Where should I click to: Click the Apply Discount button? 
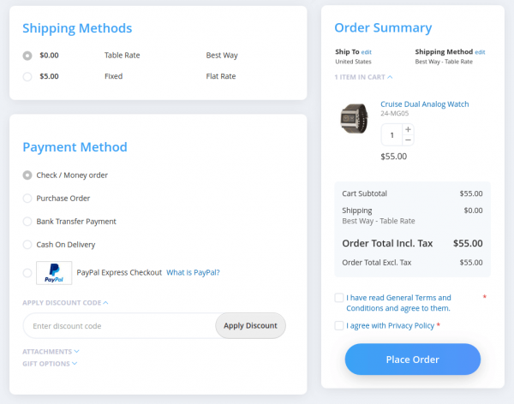click(250, 326)
